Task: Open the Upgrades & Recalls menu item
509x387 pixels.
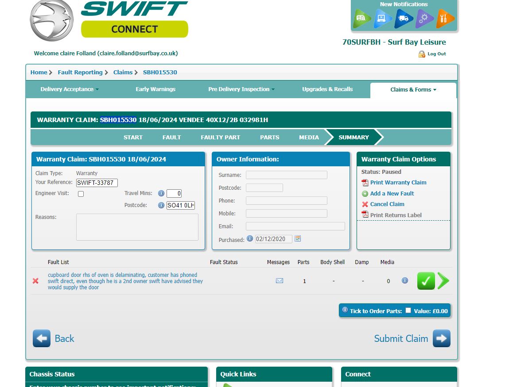Action: pyautogui.click(x=327, y=89)
